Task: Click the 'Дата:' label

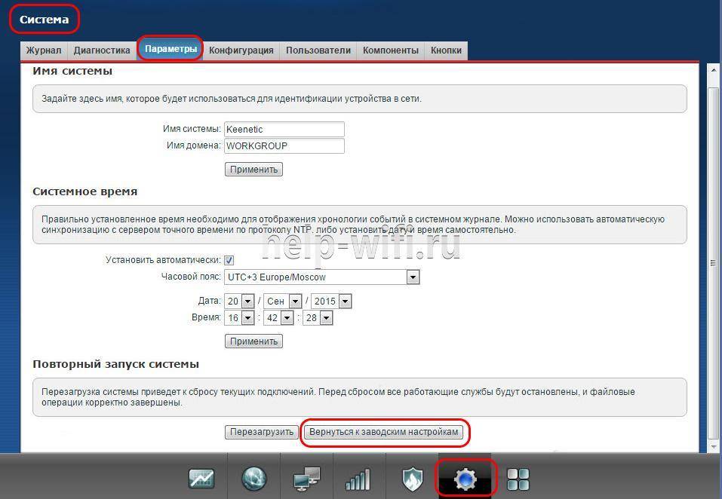Action: pyautogui.click(x=210, y=301)
